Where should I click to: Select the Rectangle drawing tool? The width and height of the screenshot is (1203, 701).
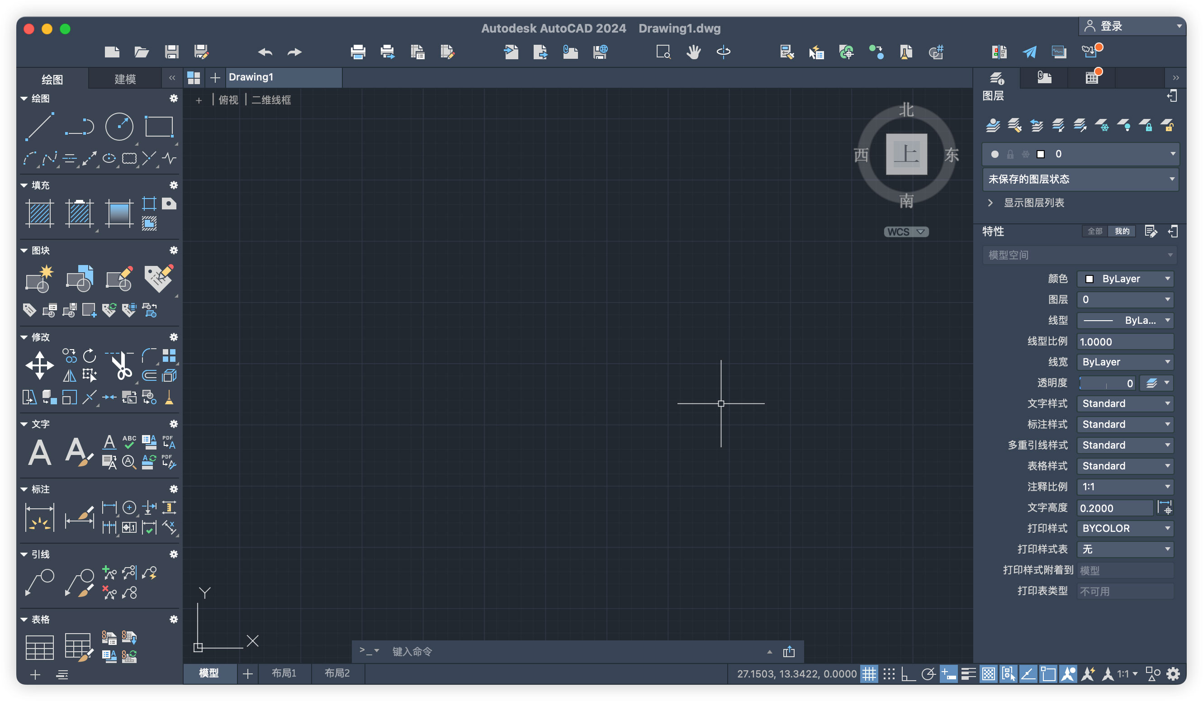[x=159, y=127]
